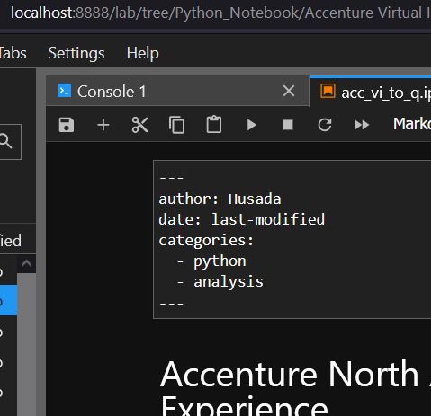
Task: Restart the kernel with the circular arrow
Action: click(x=325, y=125)
